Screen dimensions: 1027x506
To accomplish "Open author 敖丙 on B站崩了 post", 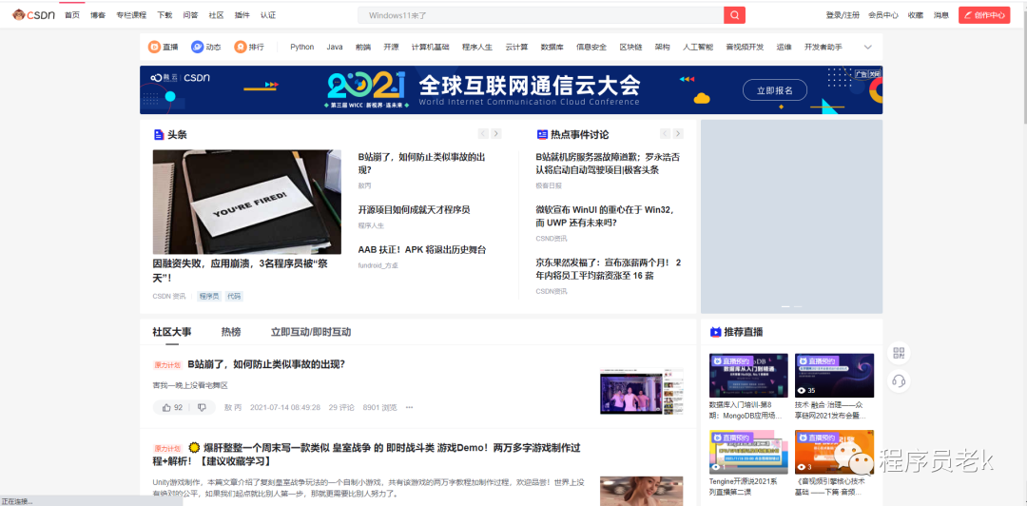I will tap(233, 407).
